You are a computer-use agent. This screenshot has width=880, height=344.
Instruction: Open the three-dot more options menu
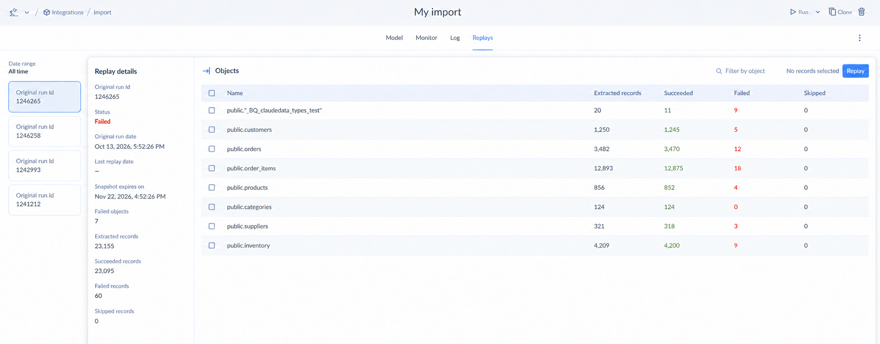pos(859,38)
